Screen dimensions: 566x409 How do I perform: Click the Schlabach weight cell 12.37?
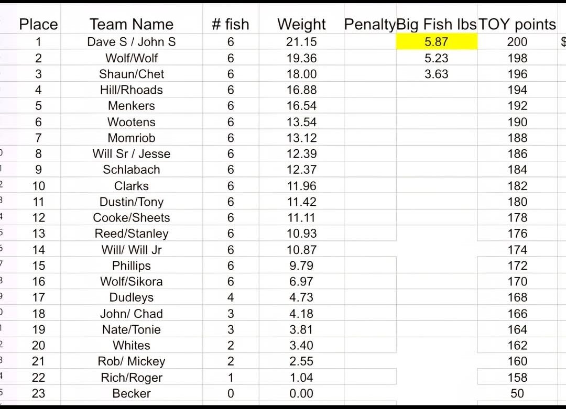click(x=301, y=170)
